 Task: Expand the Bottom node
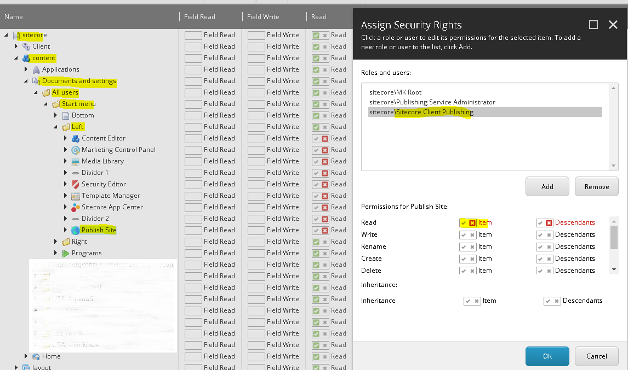click(56, 115)
